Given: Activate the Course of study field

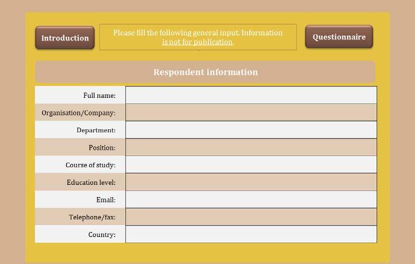Looking at the screenshot, I should 251,165.
